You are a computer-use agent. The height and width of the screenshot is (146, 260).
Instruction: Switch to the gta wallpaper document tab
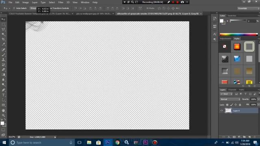[x=93, y=14]
